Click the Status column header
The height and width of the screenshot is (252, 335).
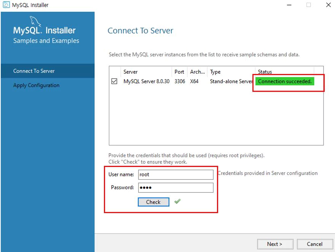tap(285, 72)
